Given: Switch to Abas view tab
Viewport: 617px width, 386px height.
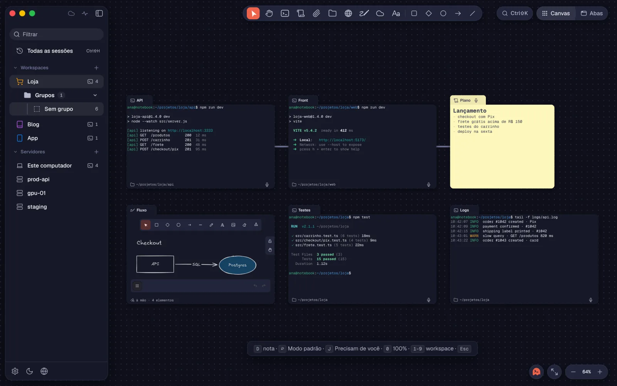Looking at the screenshot, I should tap(592, 14).
